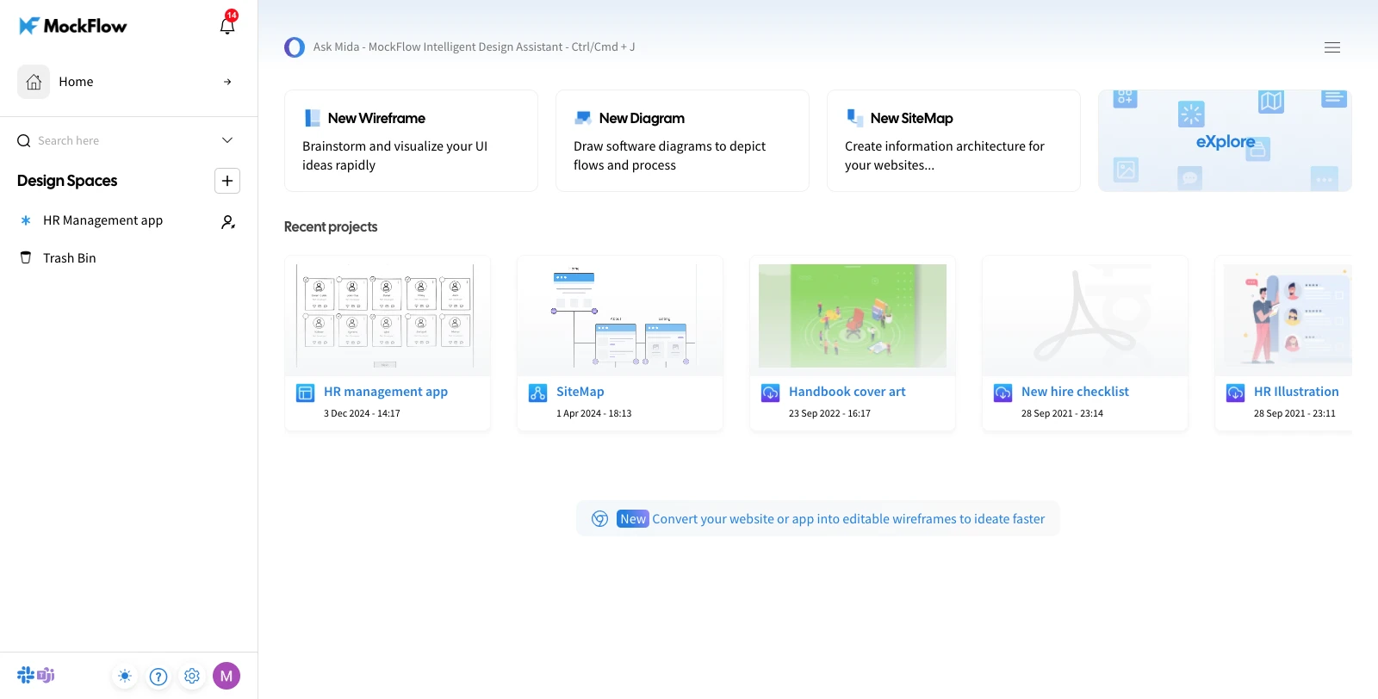Create a New Diagram
The image size is (1378, 699).
coord(682,140)
